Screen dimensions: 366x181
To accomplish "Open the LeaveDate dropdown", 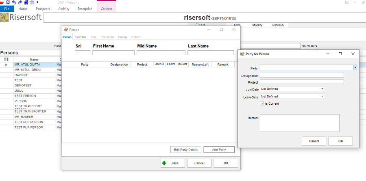I will point(322,97).
